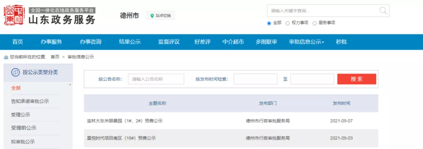Image resolution: width=423 pixels, height=149 pixels.
Task: Click the 2021-09-03 date cell
Action: click(x=341, y=138)
